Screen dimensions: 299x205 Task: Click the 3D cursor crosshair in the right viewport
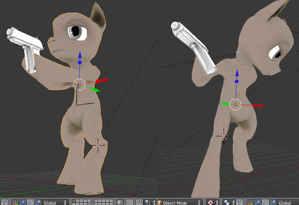(224, 136)
